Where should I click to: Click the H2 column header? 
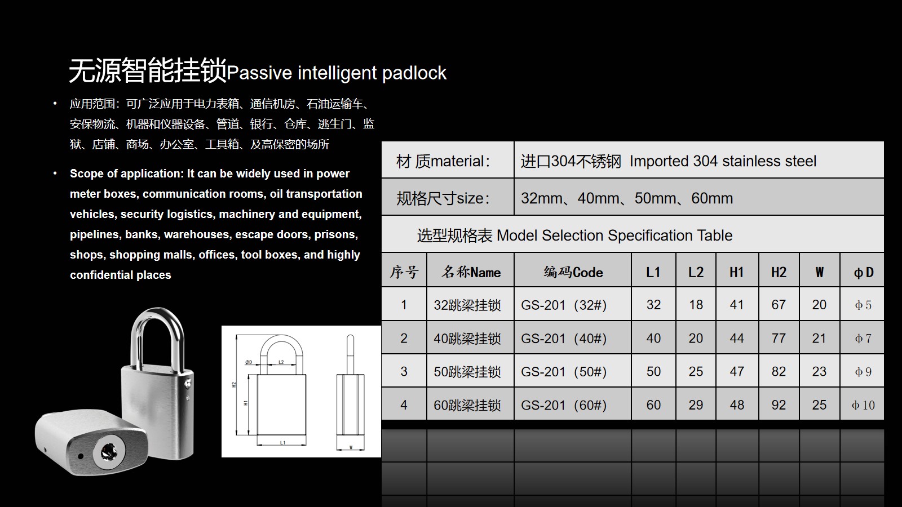point(779,273)
